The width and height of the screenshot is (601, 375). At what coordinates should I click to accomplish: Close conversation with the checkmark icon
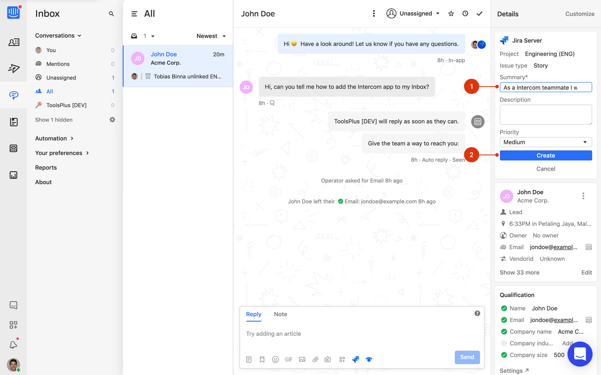click(x=479, y=14)
